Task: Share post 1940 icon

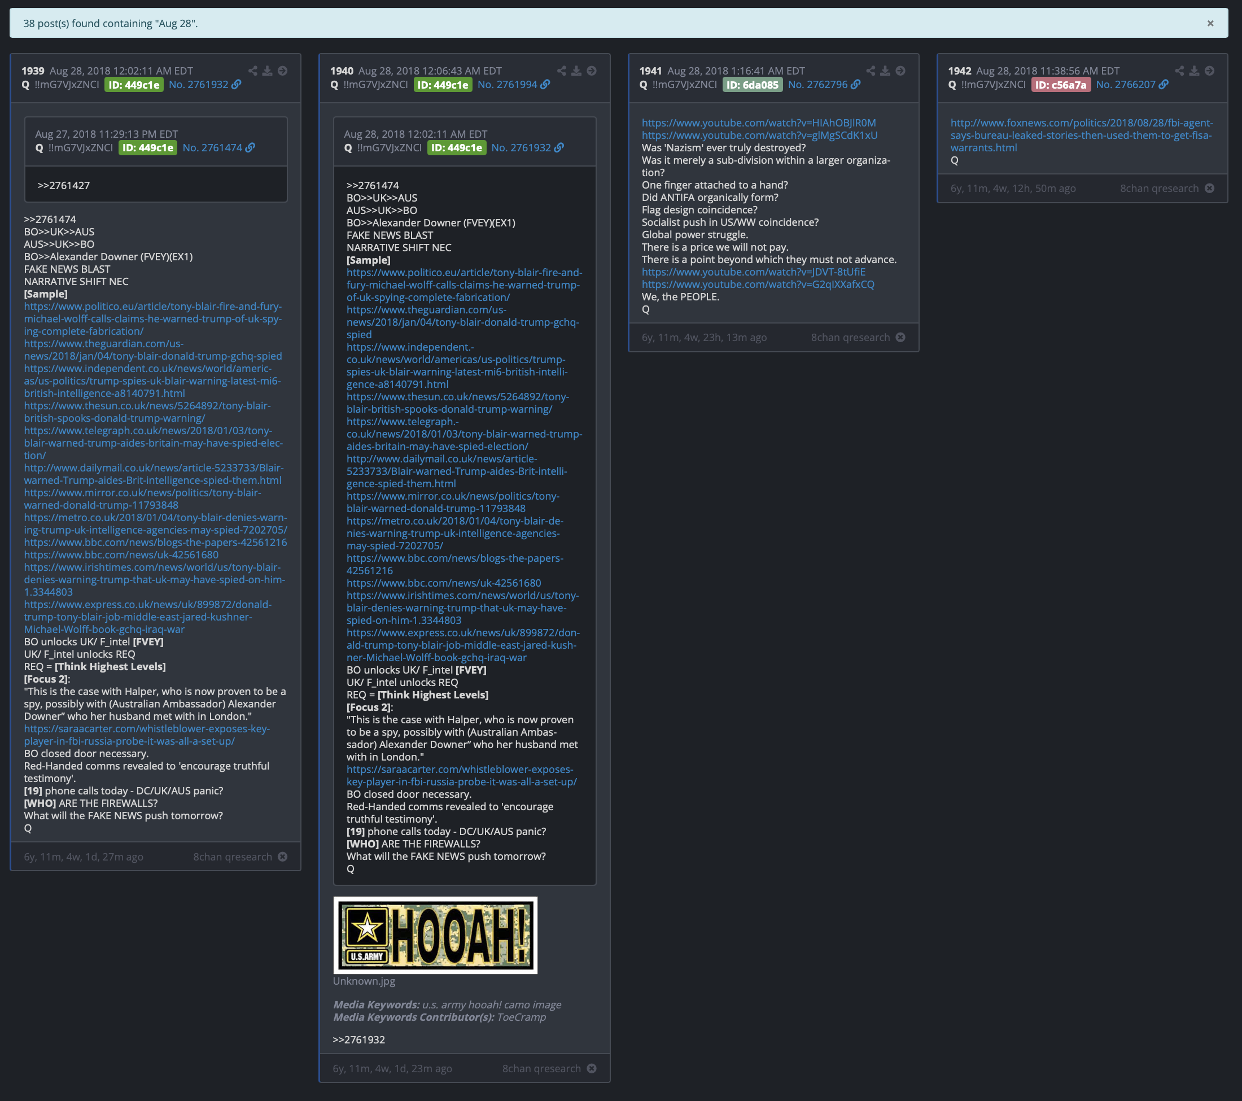Action: tap(562, 71)
